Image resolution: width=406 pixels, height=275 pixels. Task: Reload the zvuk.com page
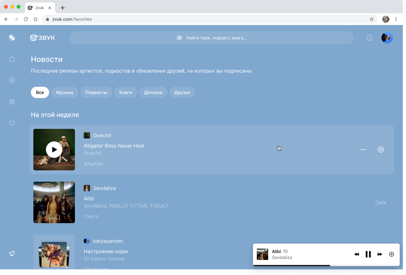click(x=26, y=19)
